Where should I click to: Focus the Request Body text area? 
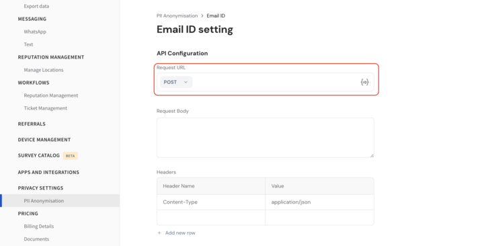point(265,138)
